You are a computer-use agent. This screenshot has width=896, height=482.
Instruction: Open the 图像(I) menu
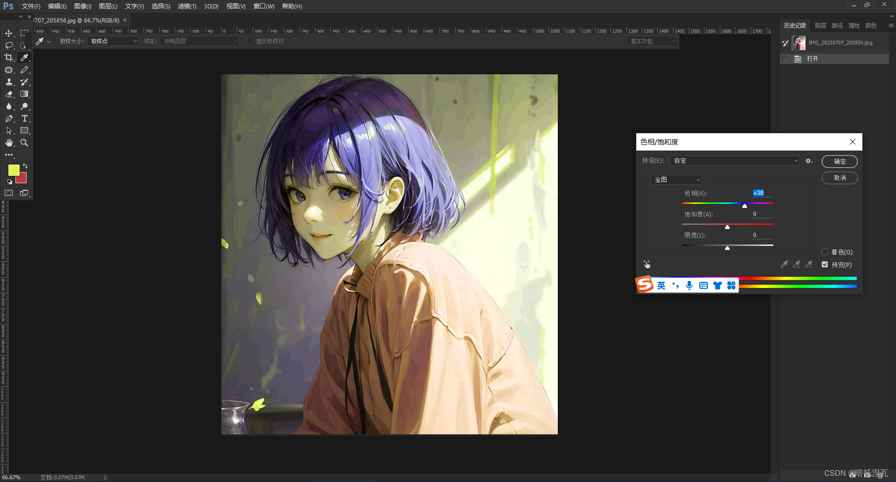83,6
